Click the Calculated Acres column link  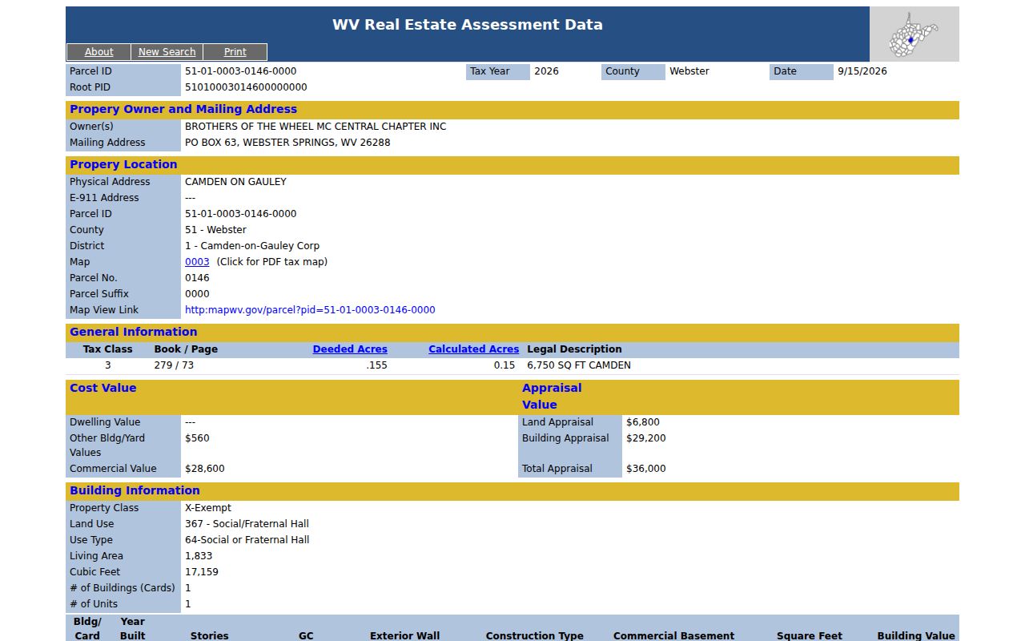[x=473, y=349]
